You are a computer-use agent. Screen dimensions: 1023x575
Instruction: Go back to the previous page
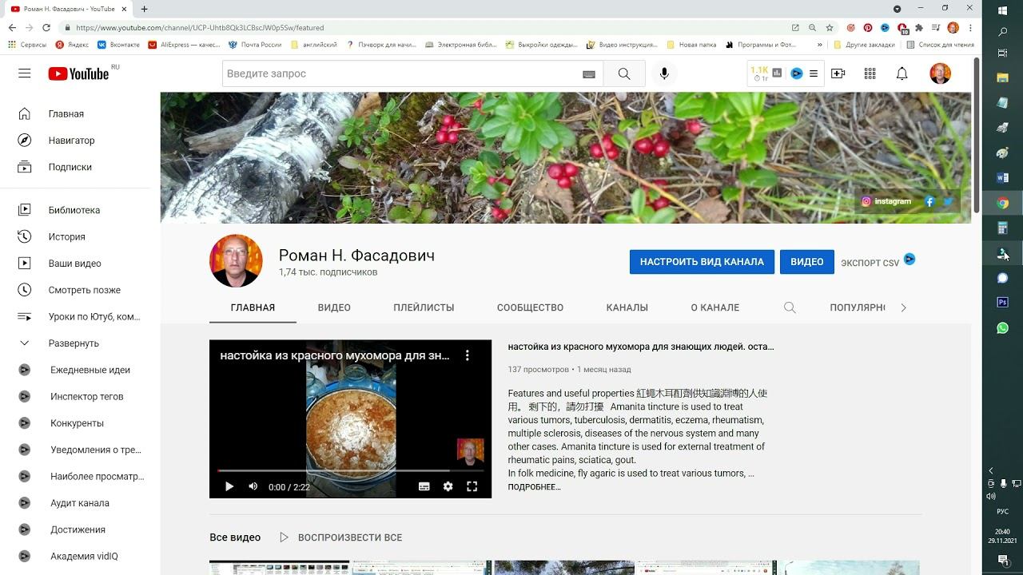[12, 27]
